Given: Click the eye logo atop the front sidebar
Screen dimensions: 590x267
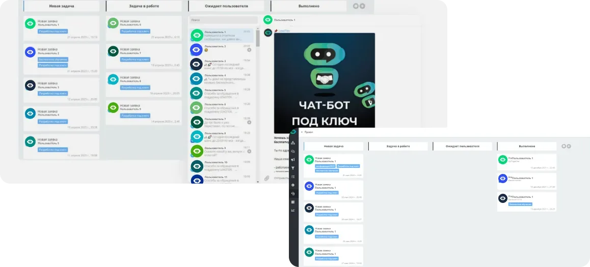Looking at the screenshot, I should [293, 132].
